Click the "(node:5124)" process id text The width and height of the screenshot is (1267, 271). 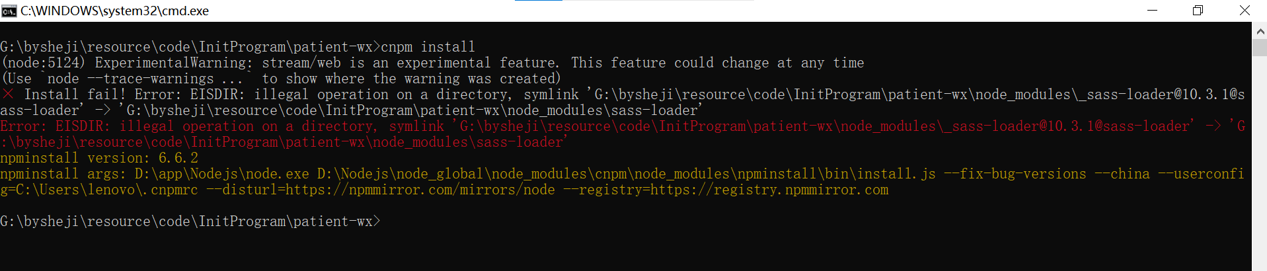[x=44, y=63]
